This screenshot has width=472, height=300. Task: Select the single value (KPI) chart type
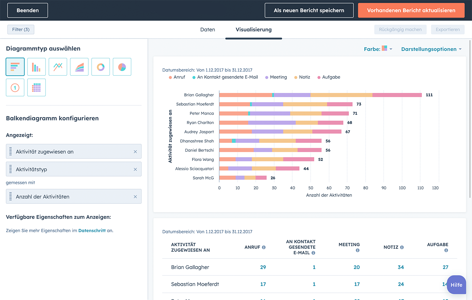[15, 87]
